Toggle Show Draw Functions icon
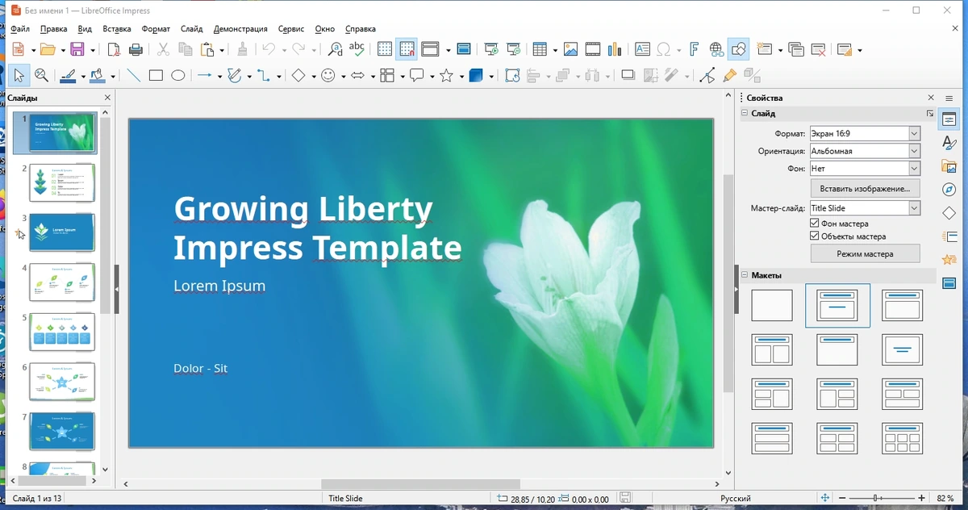This screenshot has width=968, height=510. [738, 49]
